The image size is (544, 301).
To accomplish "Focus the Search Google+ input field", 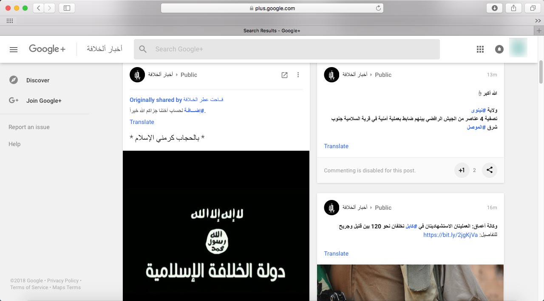I will (293, 49).
